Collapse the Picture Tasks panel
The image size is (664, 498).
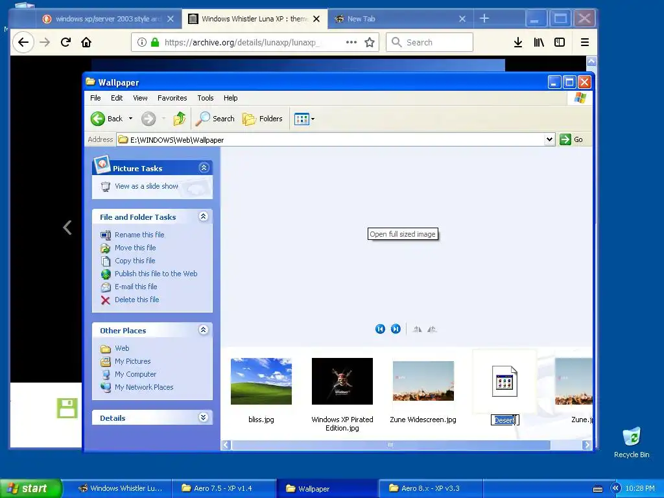[204, 168]
